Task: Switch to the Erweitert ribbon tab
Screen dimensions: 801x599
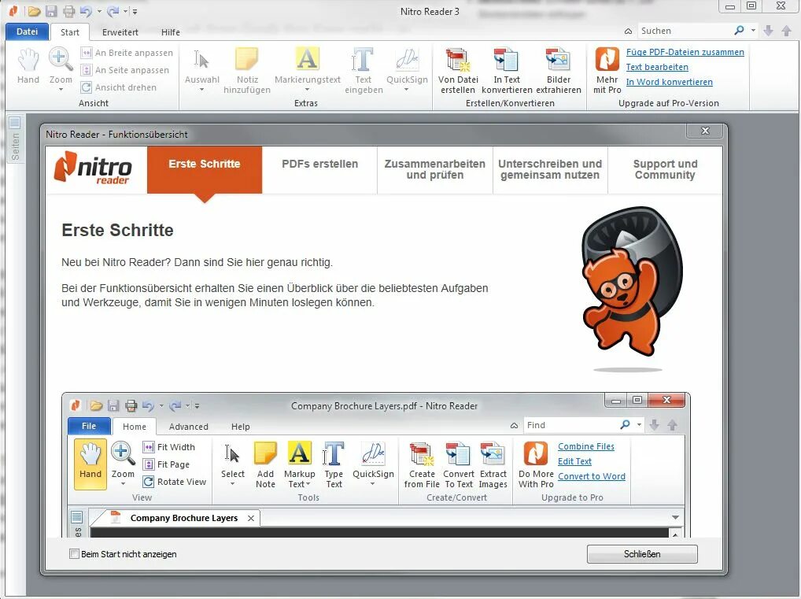Action: click(x=120, y=32)
